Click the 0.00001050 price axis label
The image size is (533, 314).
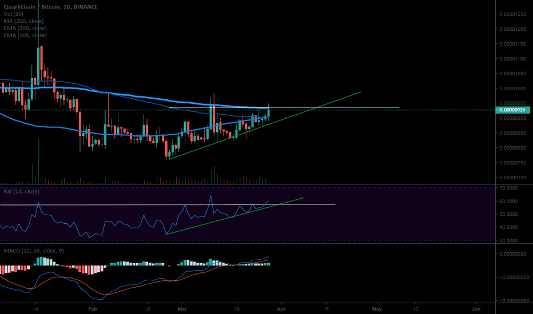(512, 74)
